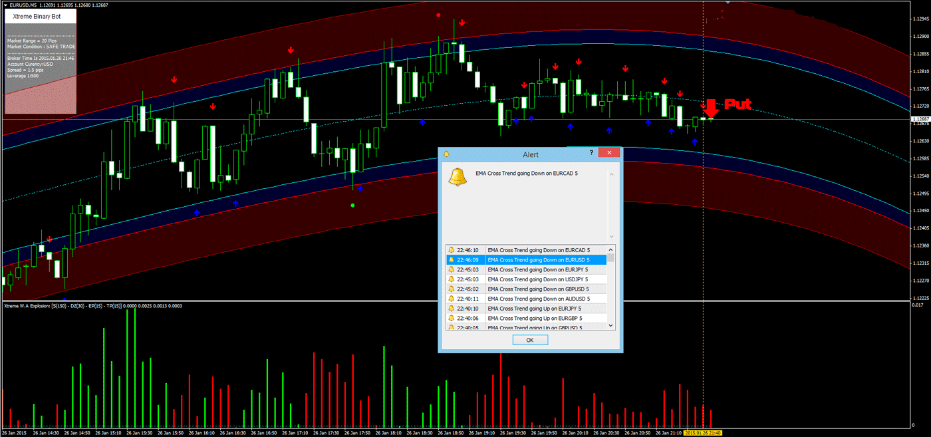Click the red Put arrow on the chart
Image resolution: width=931 pixels, height=437 pixels.
click(x=712, y=106)
